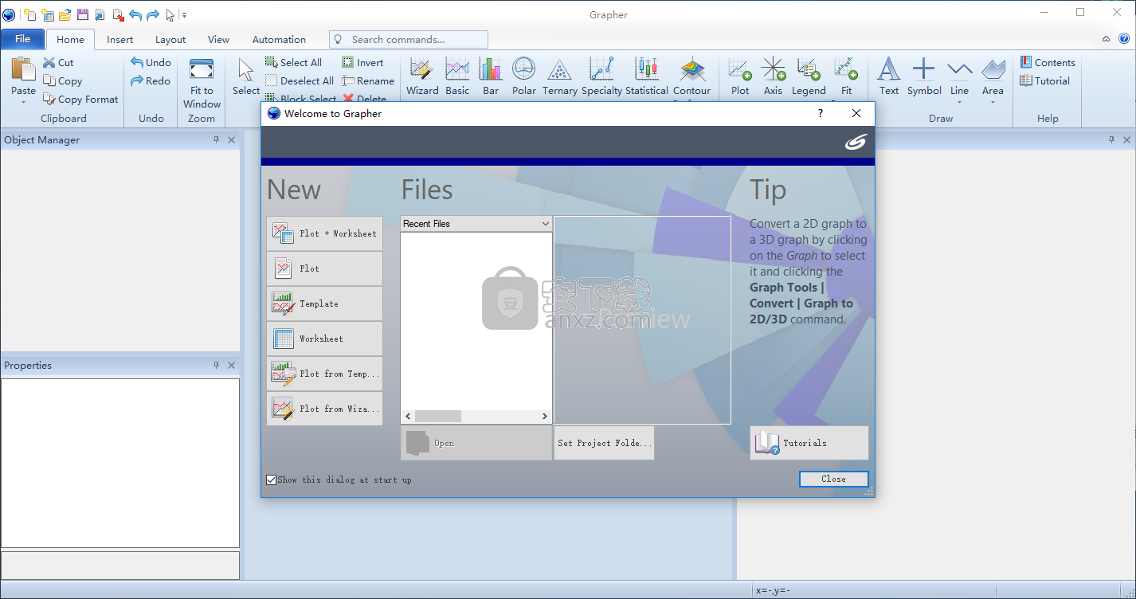This screenshot has width=1136, height=599.
Task: Click Plot + Worksheet button
Action: [324, 233]
